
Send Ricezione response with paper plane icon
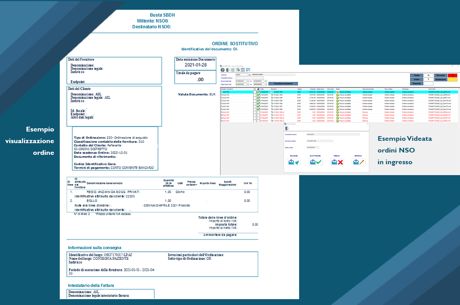point(294,162)
